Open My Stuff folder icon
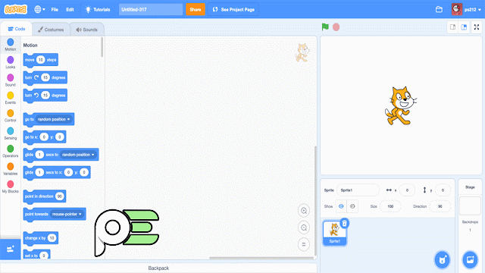The width and height of the screenshot is (485, 273). tap(439, 9)
